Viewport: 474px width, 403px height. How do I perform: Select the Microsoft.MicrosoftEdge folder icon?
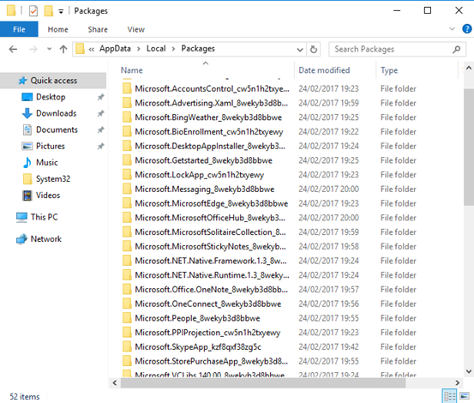tap(127, 203)
